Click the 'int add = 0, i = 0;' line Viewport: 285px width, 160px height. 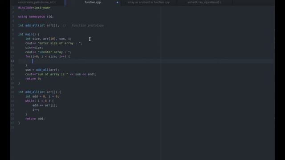click(42, 96)
